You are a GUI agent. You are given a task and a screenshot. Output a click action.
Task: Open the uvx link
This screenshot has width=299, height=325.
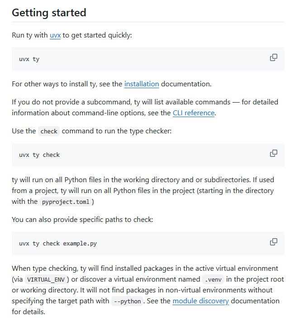[55, 35]
